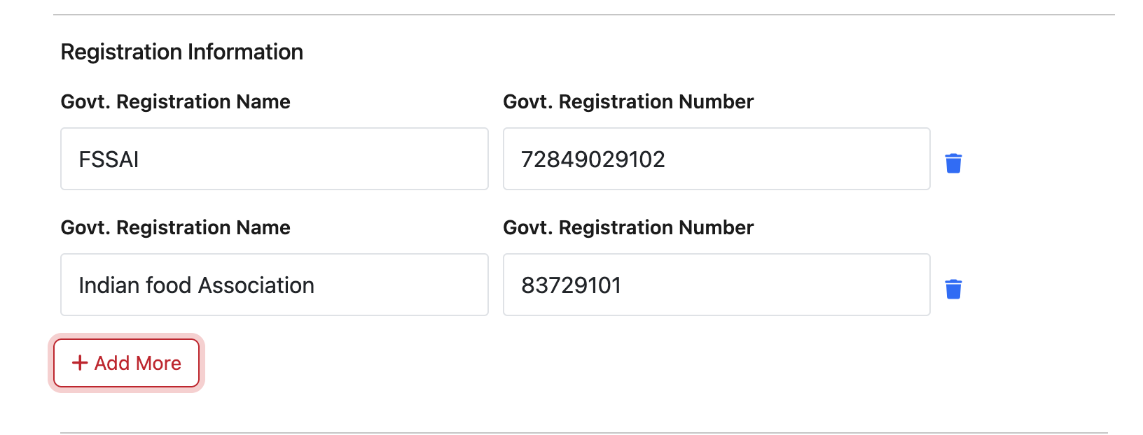Click trash icon beside number 83729101
This screenshot has width=1143, height=435.
953,289
